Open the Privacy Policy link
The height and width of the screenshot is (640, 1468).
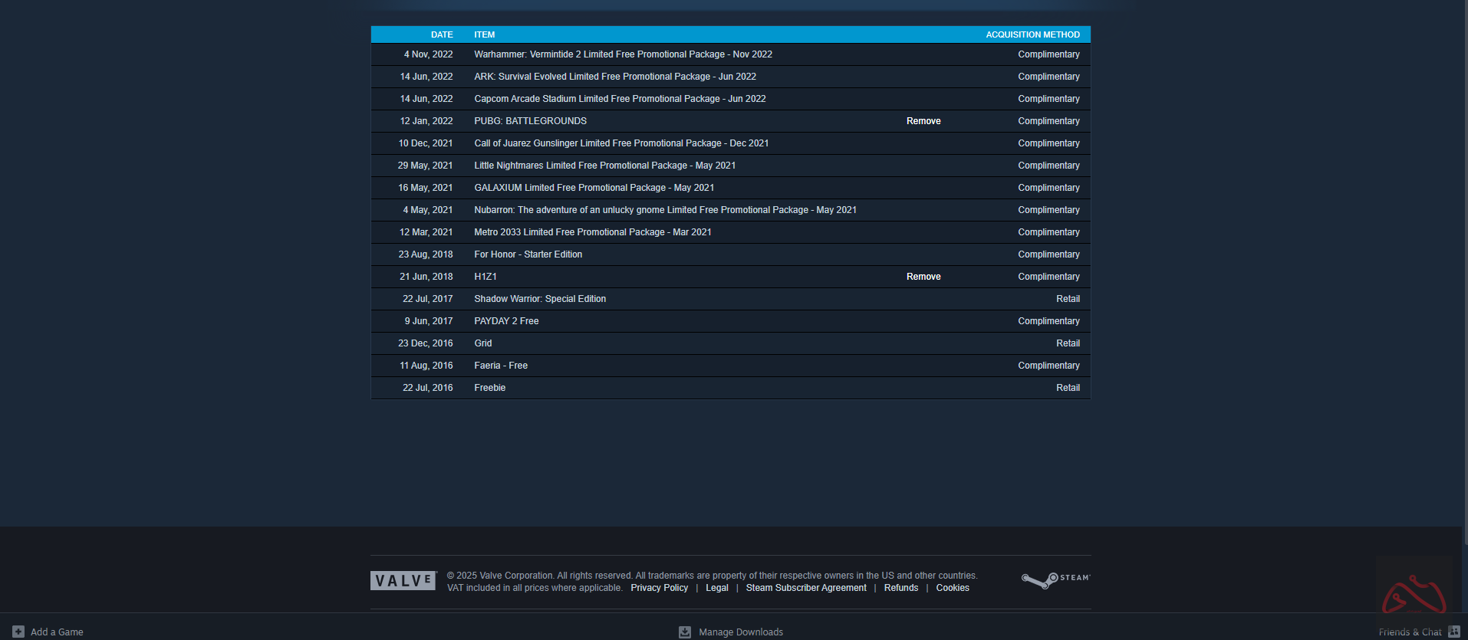pos(659,588)
